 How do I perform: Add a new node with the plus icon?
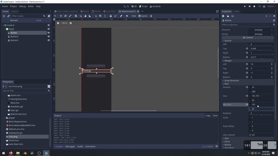[4, 16]
